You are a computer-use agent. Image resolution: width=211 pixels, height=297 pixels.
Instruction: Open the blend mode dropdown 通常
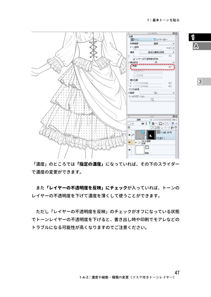(140, 120)
